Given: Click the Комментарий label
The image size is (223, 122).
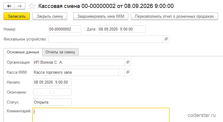Looking at the screenshot, I should [19, 111].
